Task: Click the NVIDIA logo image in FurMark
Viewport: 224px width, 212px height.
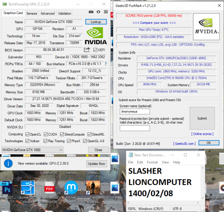Action: (206, 26)
